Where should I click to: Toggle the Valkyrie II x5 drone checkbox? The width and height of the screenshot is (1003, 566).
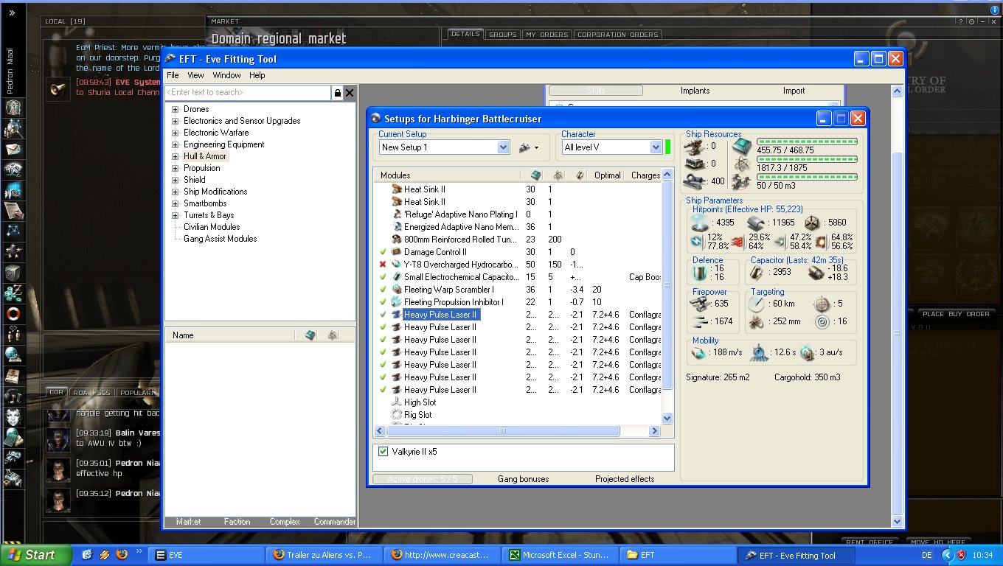383,452
